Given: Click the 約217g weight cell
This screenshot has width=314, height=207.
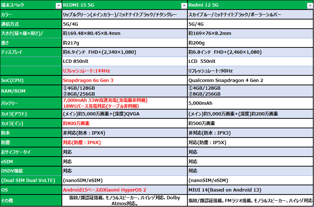Looking at the screenshot, I should pos(124,43).
